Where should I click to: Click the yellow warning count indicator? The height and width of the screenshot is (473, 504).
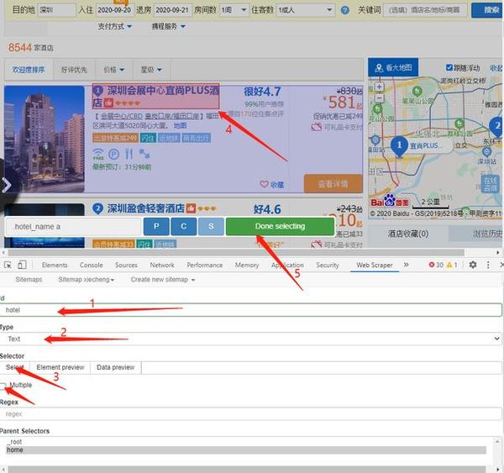pyautogui.click(x=452, y=265)
